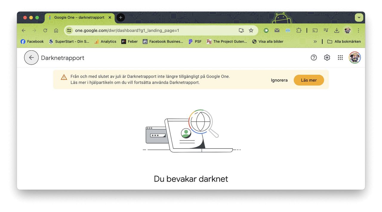Open the browser profile avatar
This screenshot has width=382, height=212.
pyautogui.click(x=347, y=30)
